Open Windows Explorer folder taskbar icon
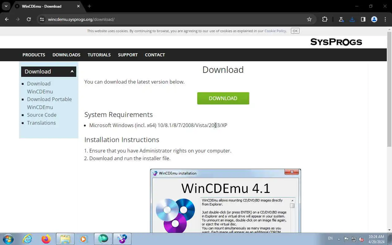Image resolution: width=392 pixels, height=245 pixels. click(x=65, y=239)
